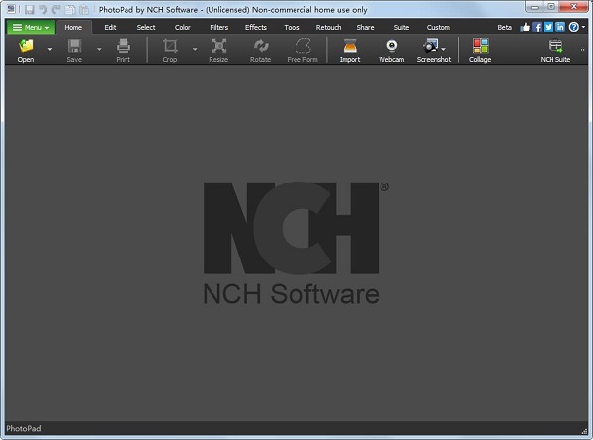
Task: Expand the Screenshot options arrow
Action: coord(443,49)
